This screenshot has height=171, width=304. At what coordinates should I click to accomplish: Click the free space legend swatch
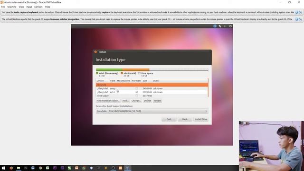(139, 73)
